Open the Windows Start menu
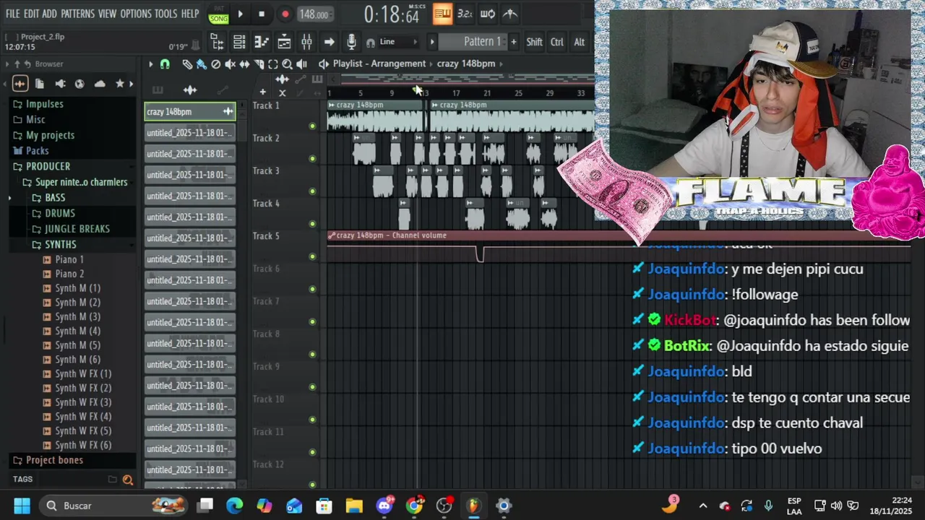 pyautogui.click(x=22, y=506)
